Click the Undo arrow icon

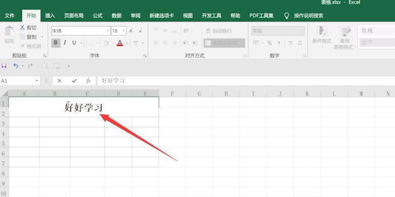(x=16, y=66)
